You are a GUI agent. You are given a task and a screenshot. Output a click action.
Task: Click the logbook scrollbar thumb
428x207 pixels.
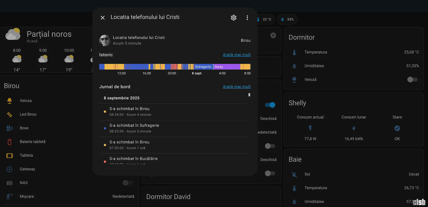[249, 95]
